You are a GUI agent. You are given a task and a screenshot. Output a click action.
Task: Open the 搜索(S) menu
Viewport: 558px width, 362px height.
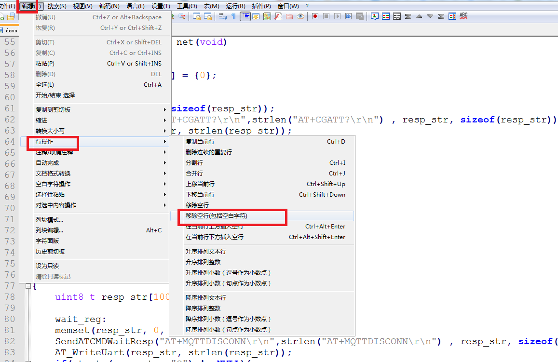[x=57, y=6]
